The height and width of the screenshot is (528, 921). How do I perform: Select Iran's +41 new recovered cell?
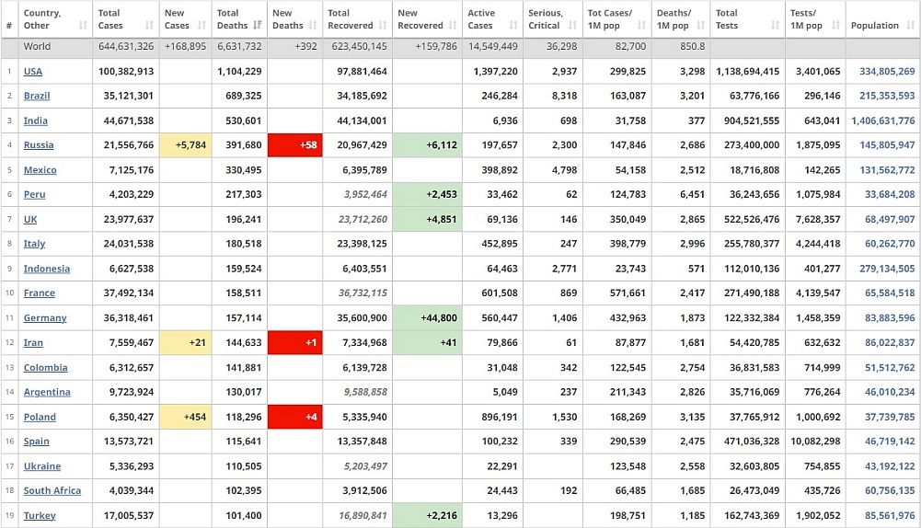427,342
